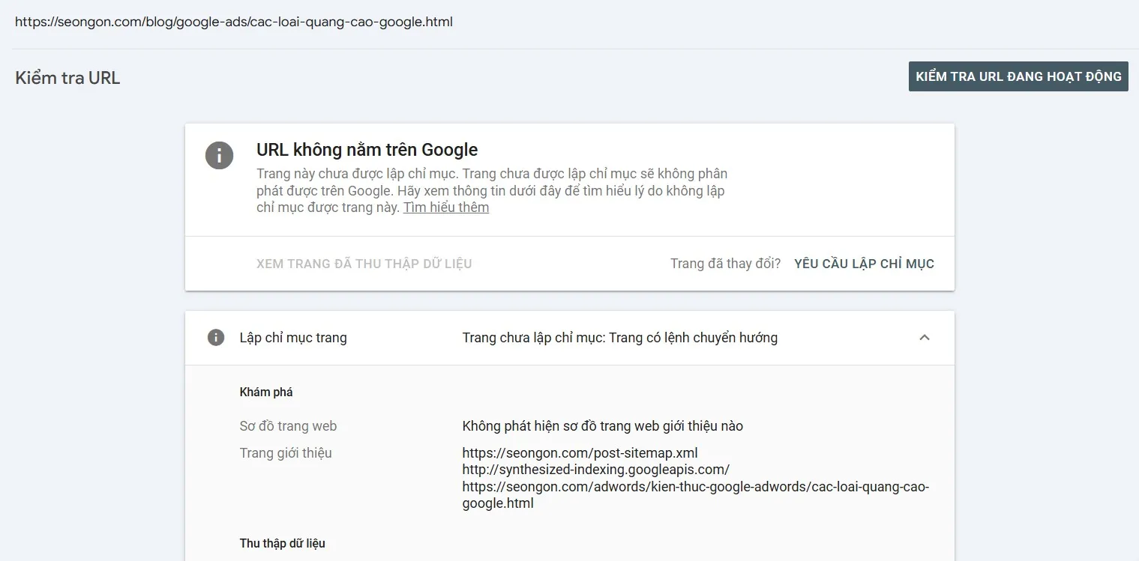Click "XEM TRANG ĐÃ THU THẬP DỮ LIỆU"
Screen dimensions: 1139x561
(364, 263)
